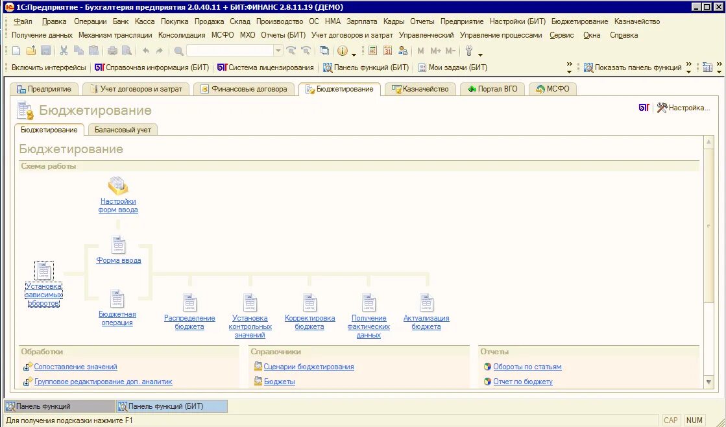Switch to the МСФО tab
The height and width of the screenshot is (427, 726).
point(552,89)
